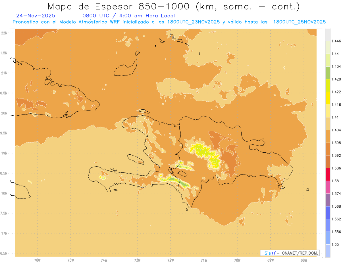Click the colorbar value "1.362"
This screenshot has width=341, height=264.
pyautogui.click(x=337, y=219)
